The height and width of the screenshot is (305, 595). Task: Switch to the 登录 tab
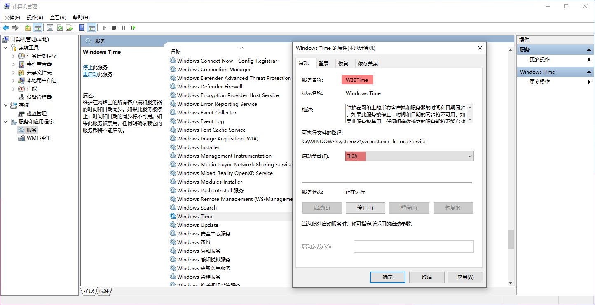click(x=323, y=63)
